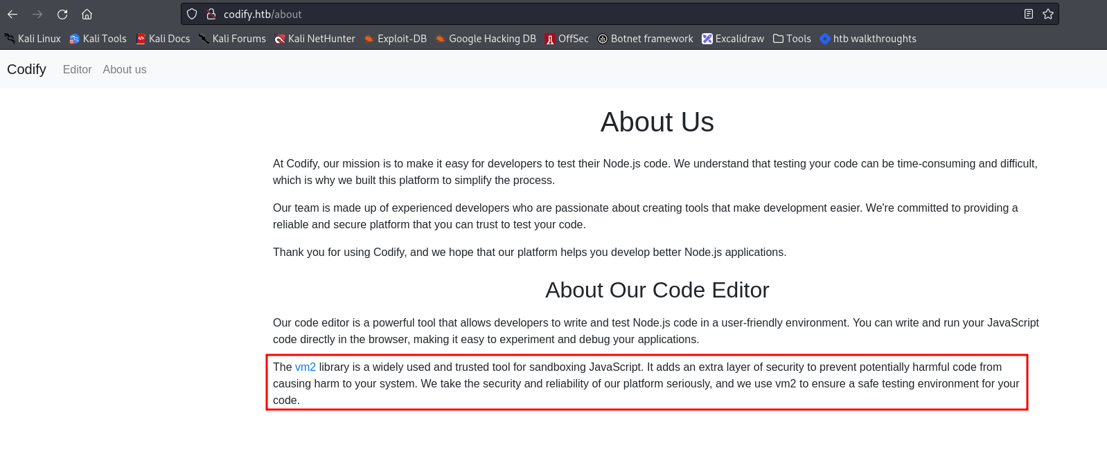Screen dimensions: 1107x449
Task: Click the About Us heading
Action: click(657, 122)
